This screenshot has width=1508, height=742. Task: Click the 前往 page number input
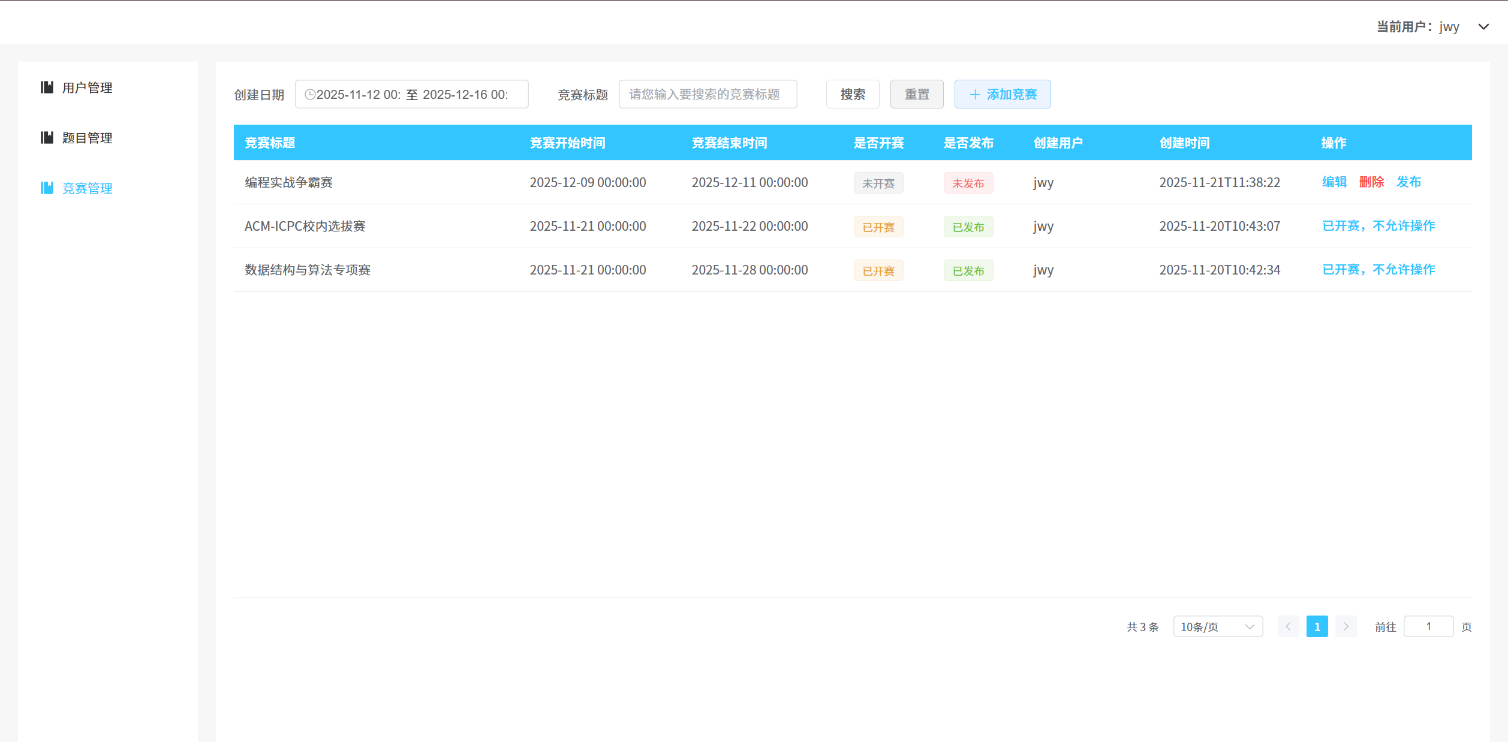pos(1429,626)
